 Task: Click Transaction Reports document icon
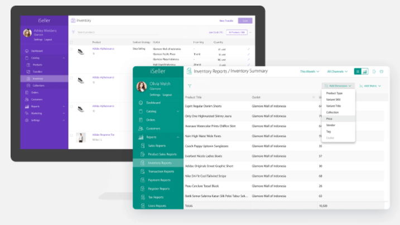[x=143, y=171]
